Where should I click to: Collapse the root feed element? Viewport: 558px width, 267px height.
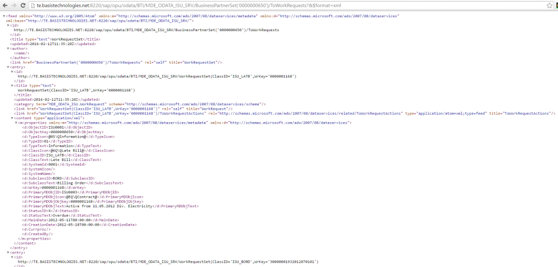[4, 16]
